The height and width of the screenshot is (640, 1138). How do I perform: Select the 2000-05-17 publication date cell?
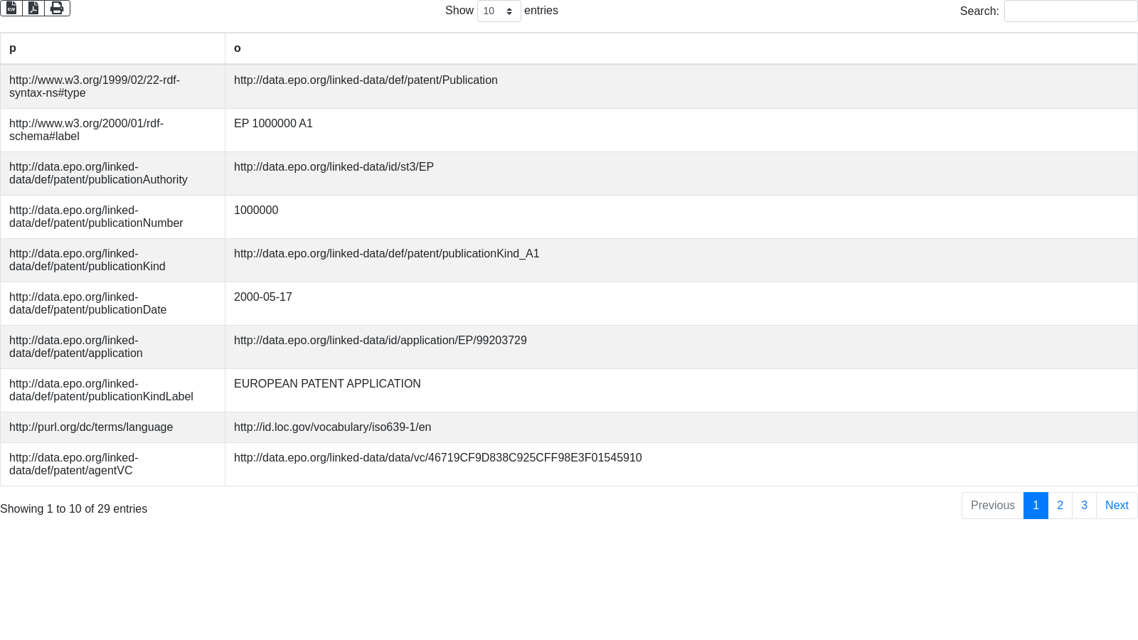262,297
